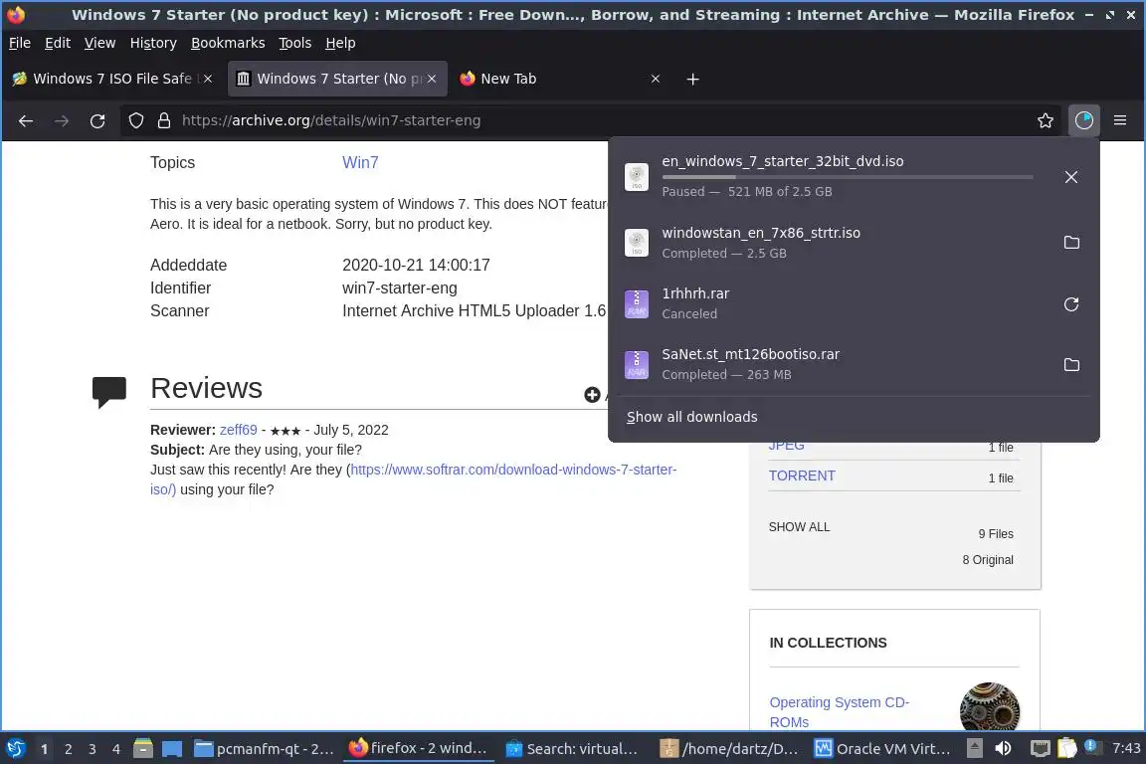Click the IN COLLECTIONS heading
The image size is (1146, 764).
coord(828,643)
